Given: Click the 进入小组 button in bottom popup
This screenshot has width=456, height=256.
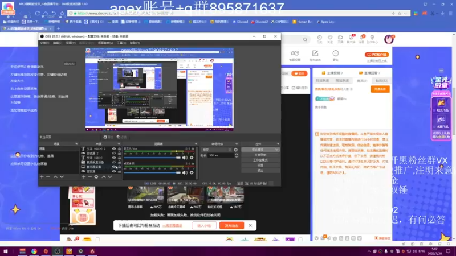Looking at the screenshot, I should pyautogui.click(x=204, y=225).
